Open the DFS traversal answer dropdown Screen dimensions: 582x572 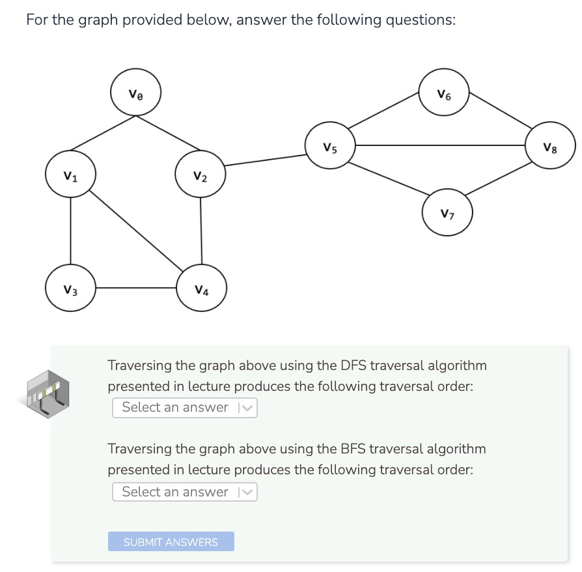[x=185, y=407]
